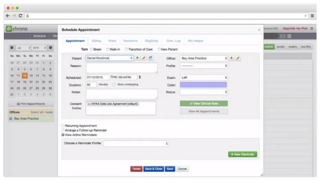This screenshot has height=186, width=321.
Task: Check the New Patient checkbox
Action: (159, 49)
